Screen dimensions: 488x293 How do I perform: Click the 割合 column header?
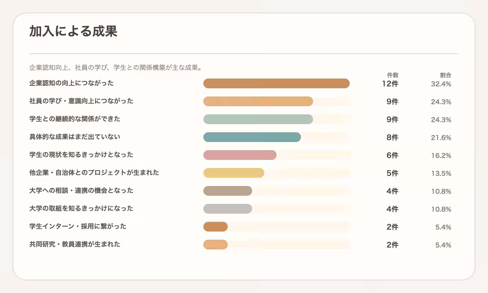tap(445, 75)
